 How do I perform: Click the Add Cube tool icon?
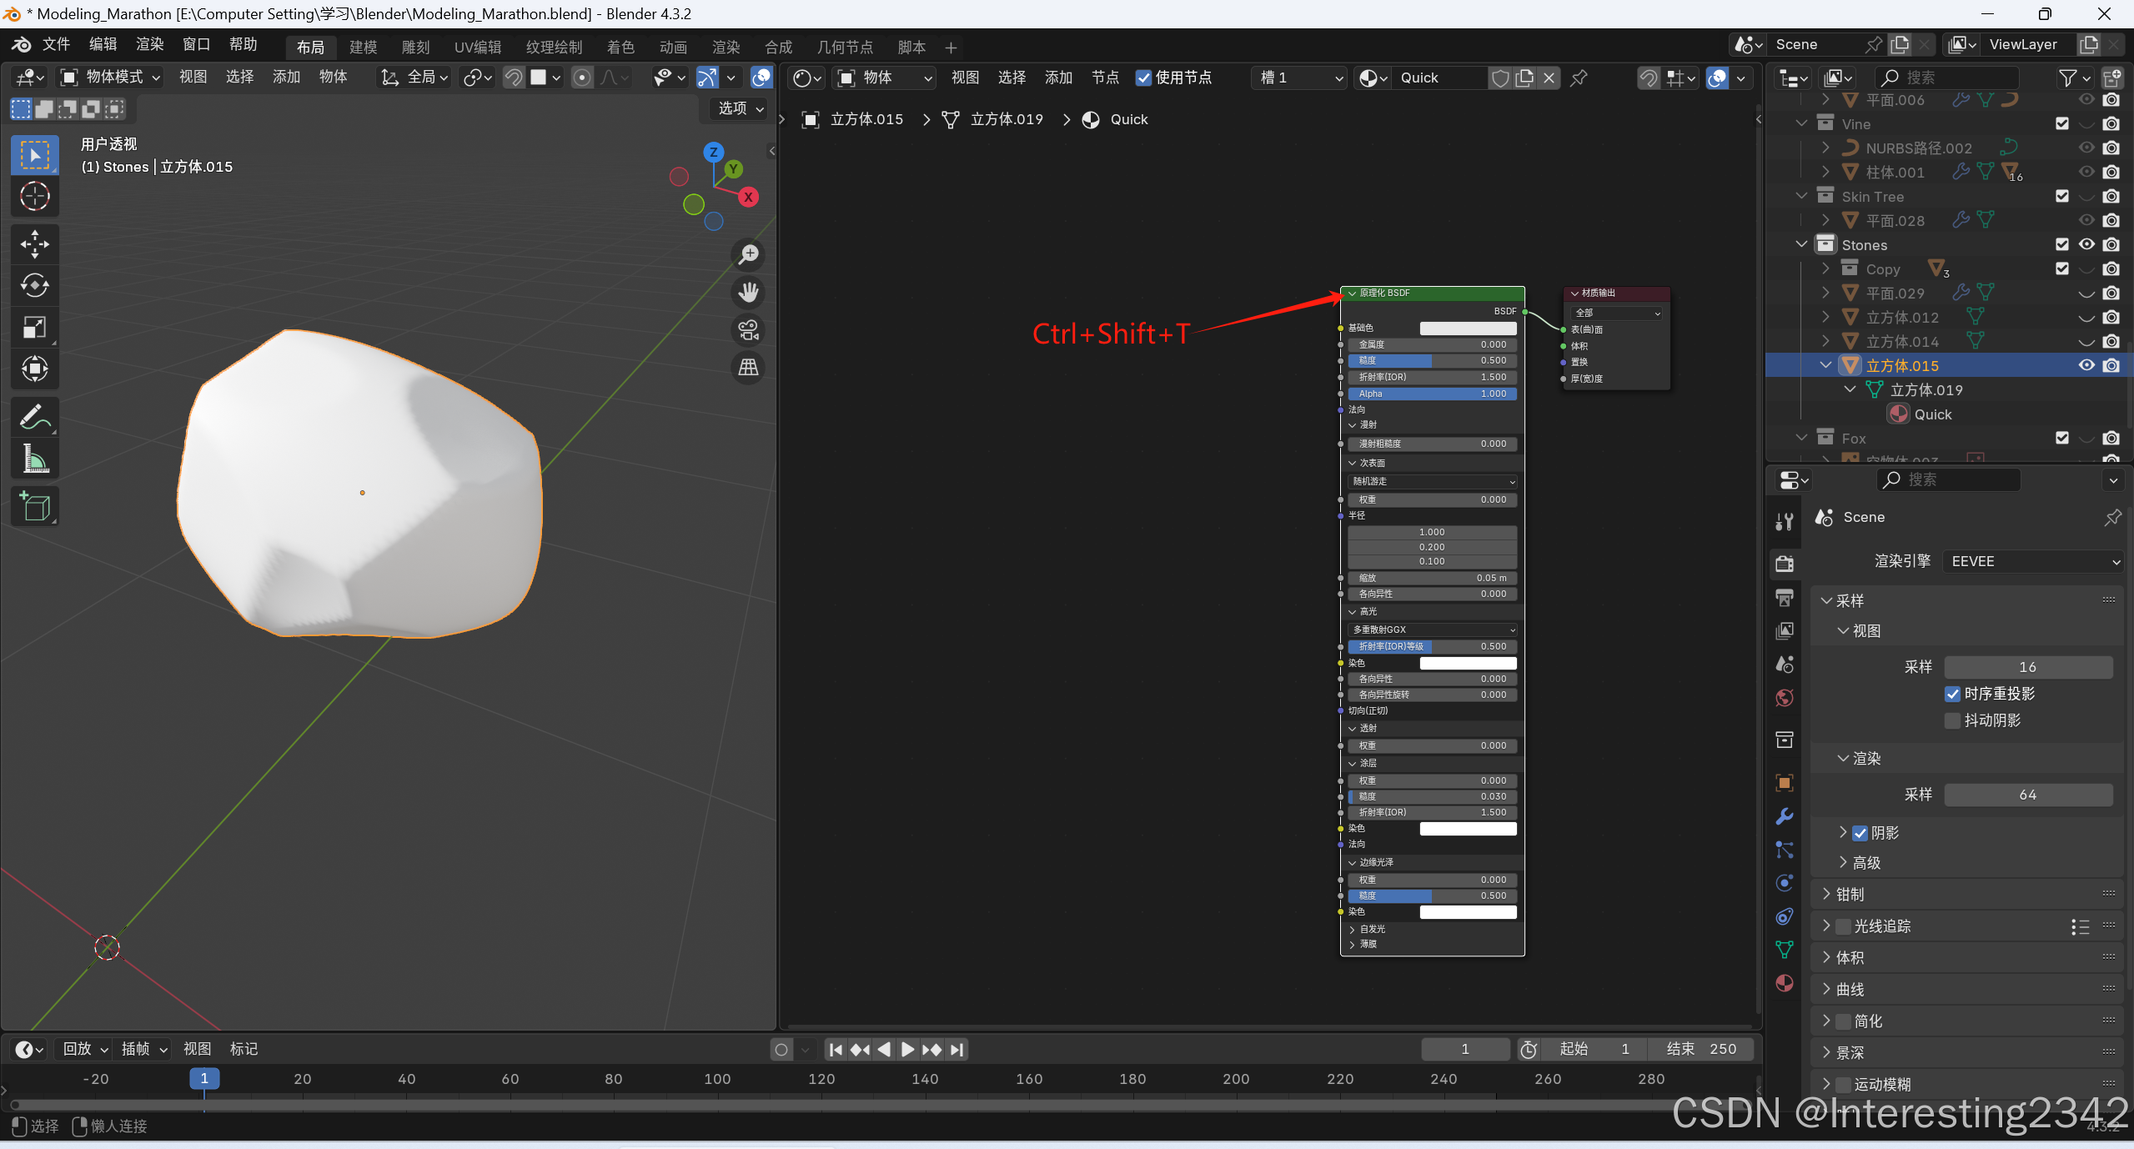34,506
